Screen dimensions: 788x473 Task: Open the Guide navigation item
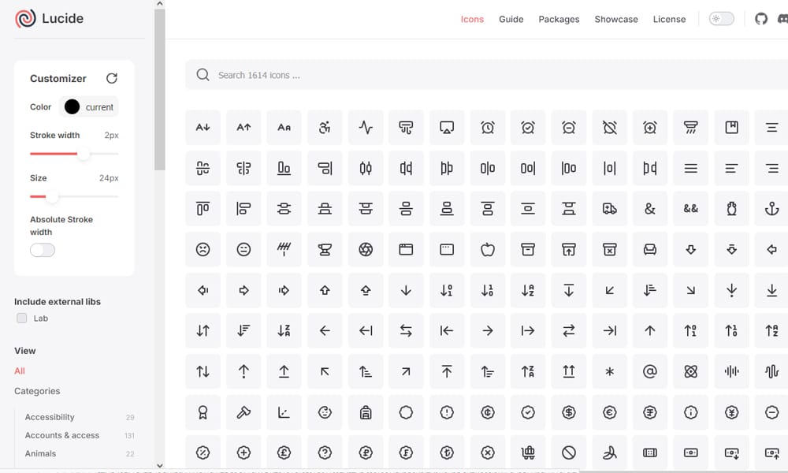click(x=511, y=19)
